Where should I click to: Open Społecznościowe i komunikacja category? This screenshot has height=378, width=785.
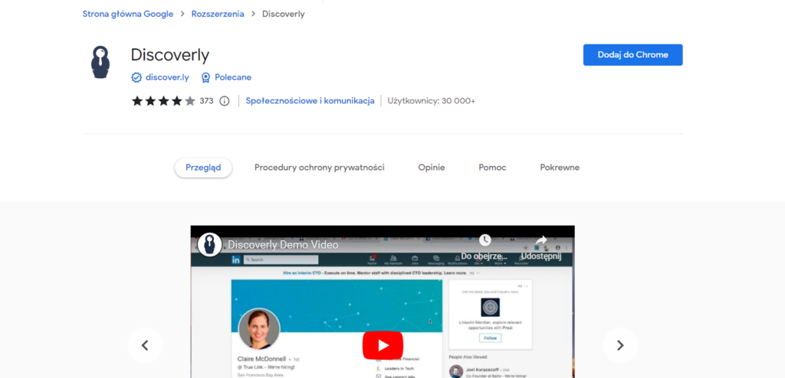[310, 101]
